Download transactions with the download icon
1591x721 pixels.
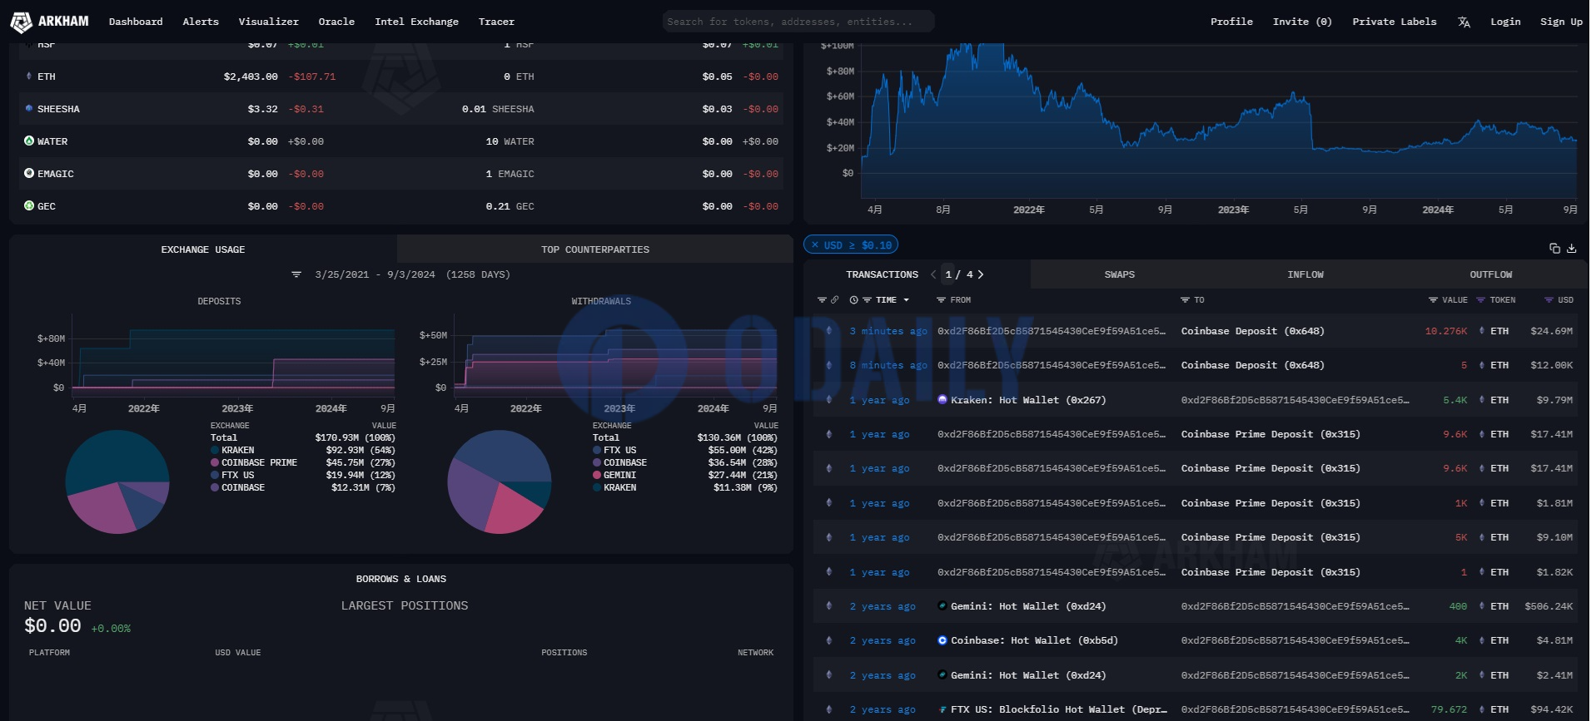click(1572, 248)
